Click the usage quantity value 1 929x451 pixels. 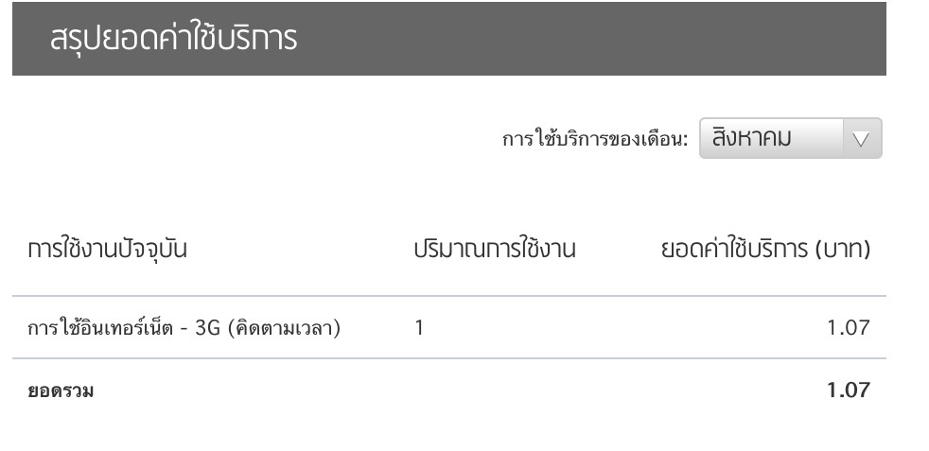(419, 327)
